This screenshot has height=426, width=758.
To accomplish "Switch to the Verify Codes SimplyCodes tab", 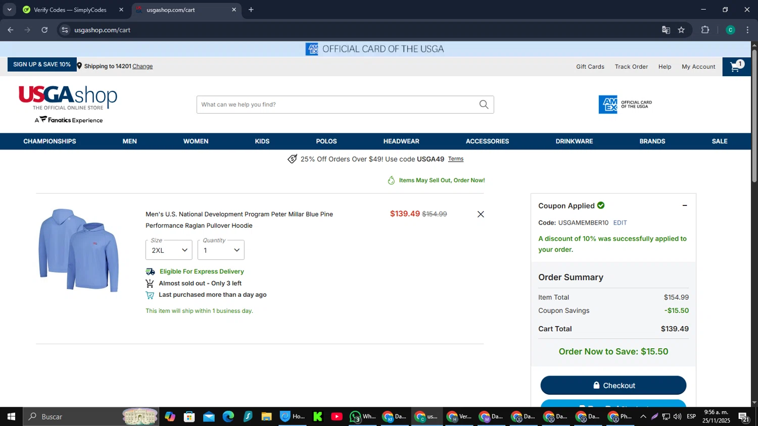I will pyautogui.click(x=70, y=10).
